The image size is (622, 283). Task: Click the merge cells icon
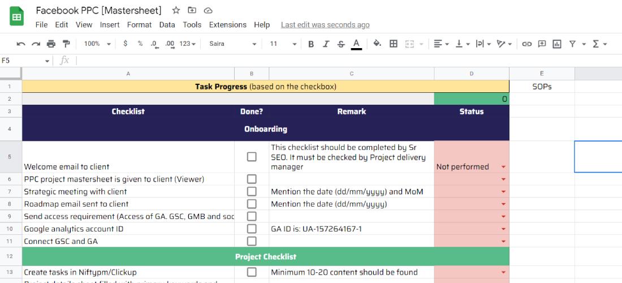tap(410, 44)
